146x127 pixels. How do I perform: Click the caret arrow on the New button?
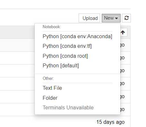[x=116, y=18]
